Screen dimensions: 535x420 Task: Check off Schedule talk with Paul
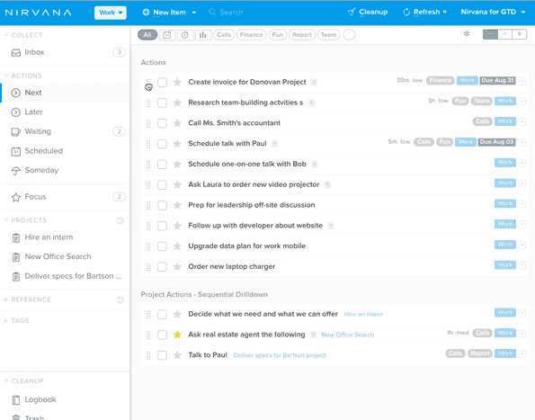[162, 144]
